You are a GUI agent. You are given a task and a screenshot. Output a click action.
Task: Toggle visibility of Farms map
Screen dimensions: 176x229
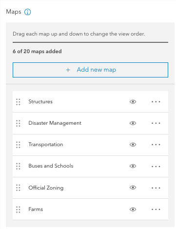(x=133, y=210)
